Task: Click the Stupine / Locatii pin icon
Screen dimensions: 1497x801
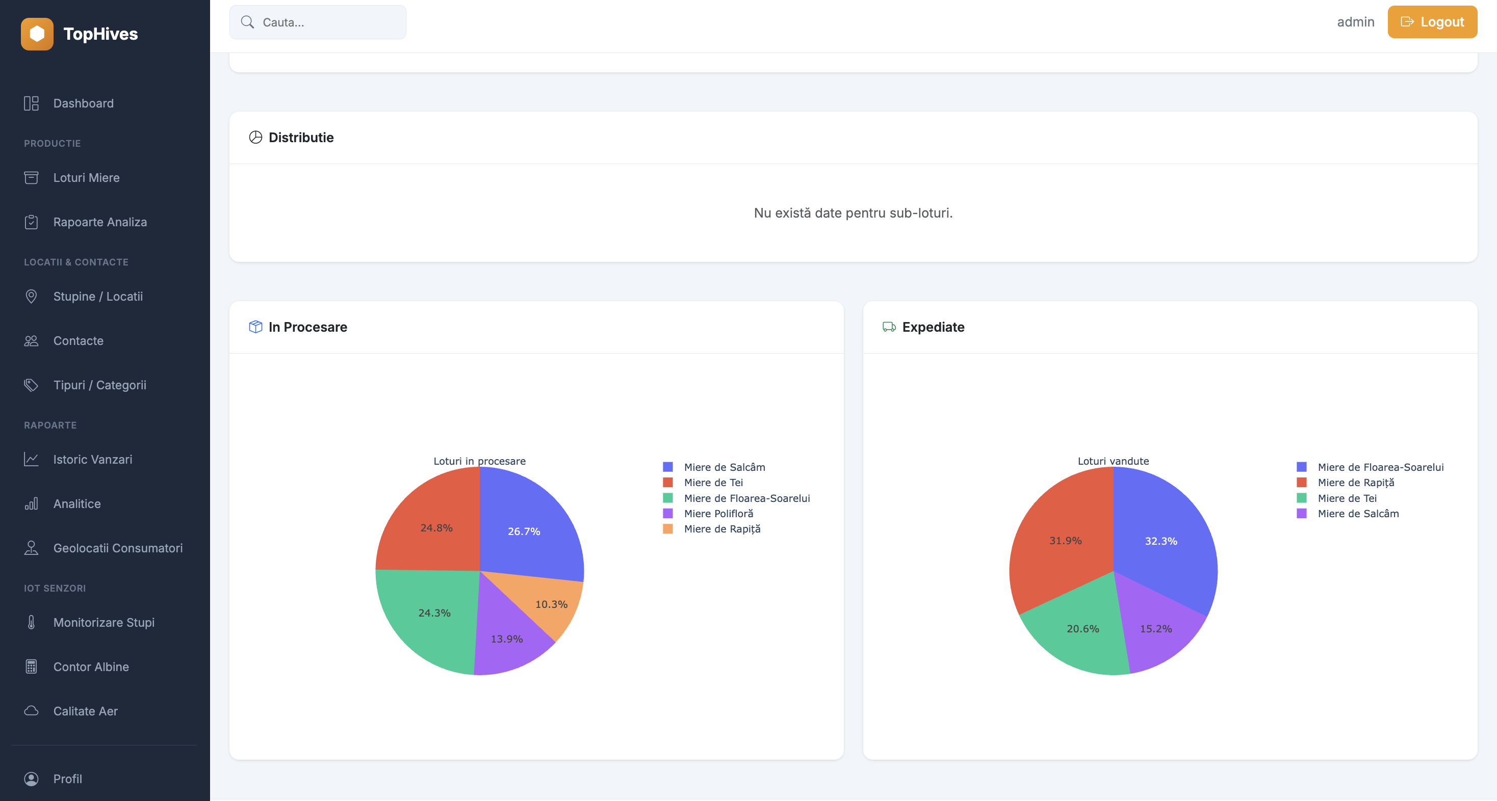Action: [x=32, y=296]
